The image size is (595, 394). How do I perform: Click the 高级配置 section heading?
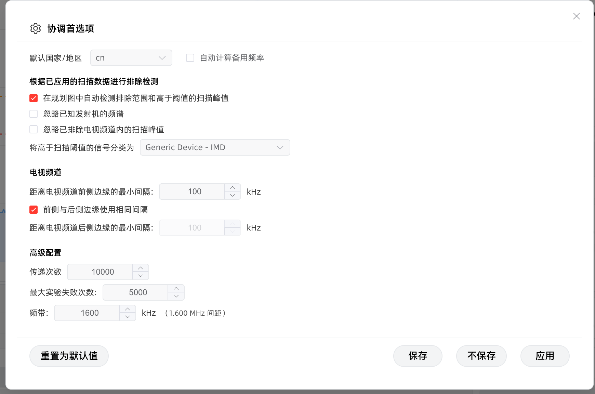(45, 253)
